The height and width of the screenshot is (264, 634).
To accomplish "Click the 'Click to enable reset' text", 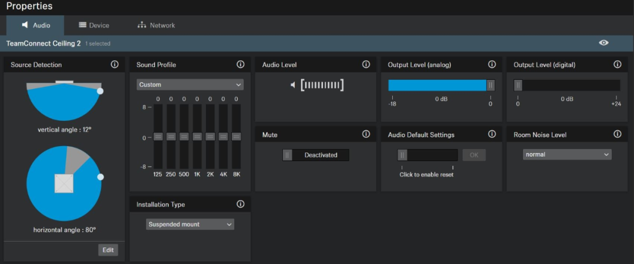I will (x=427, y=175).
